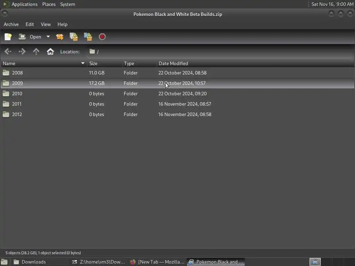Click the window menu button at title bar left
355x266 pixels.
(x=5, y=14)
